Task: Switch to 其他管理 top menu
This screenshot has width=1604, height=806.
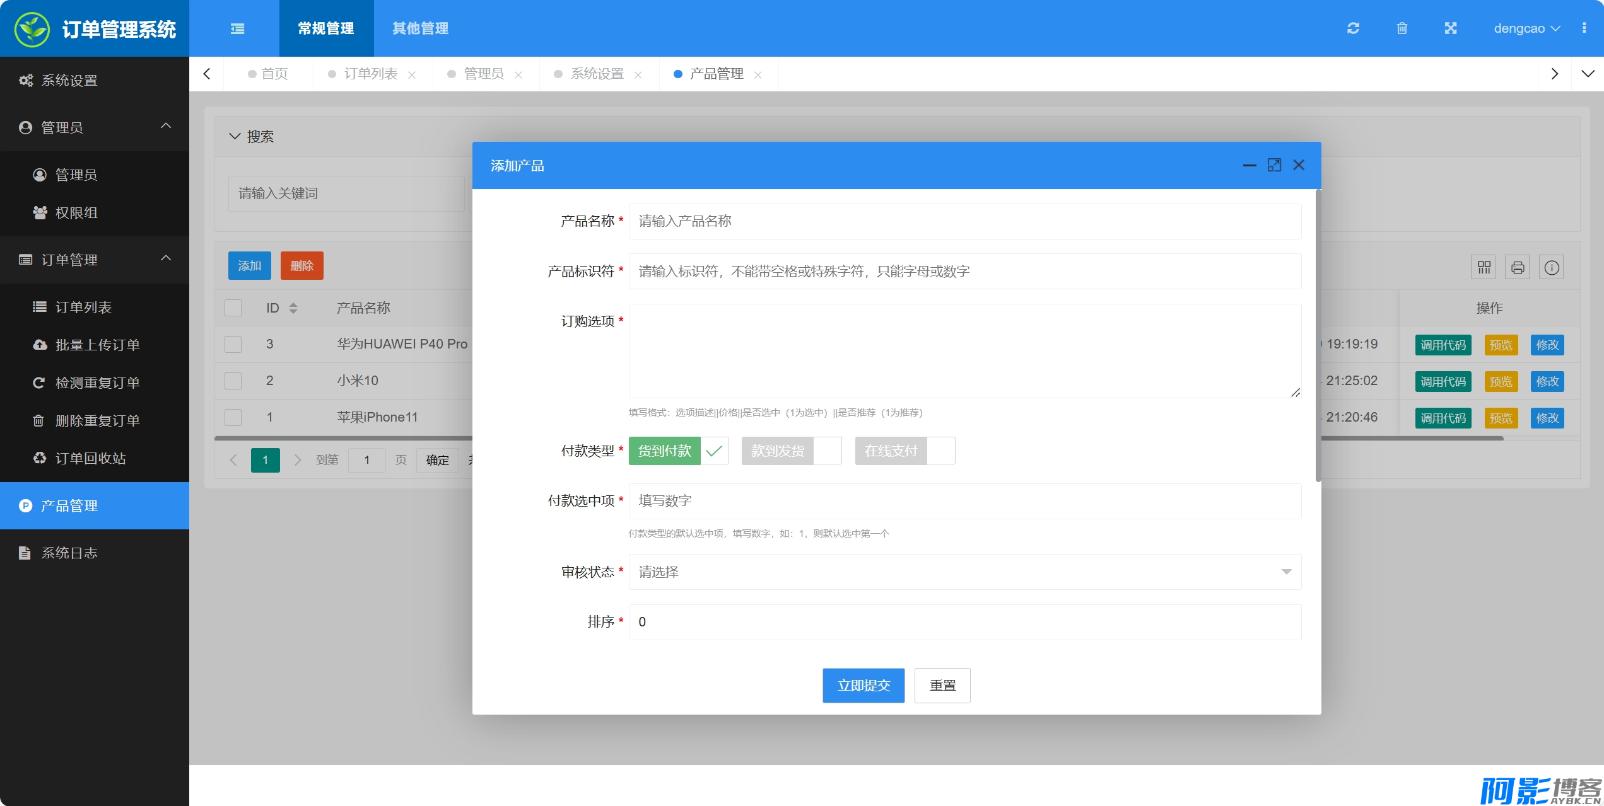Action: coord(421,28)
